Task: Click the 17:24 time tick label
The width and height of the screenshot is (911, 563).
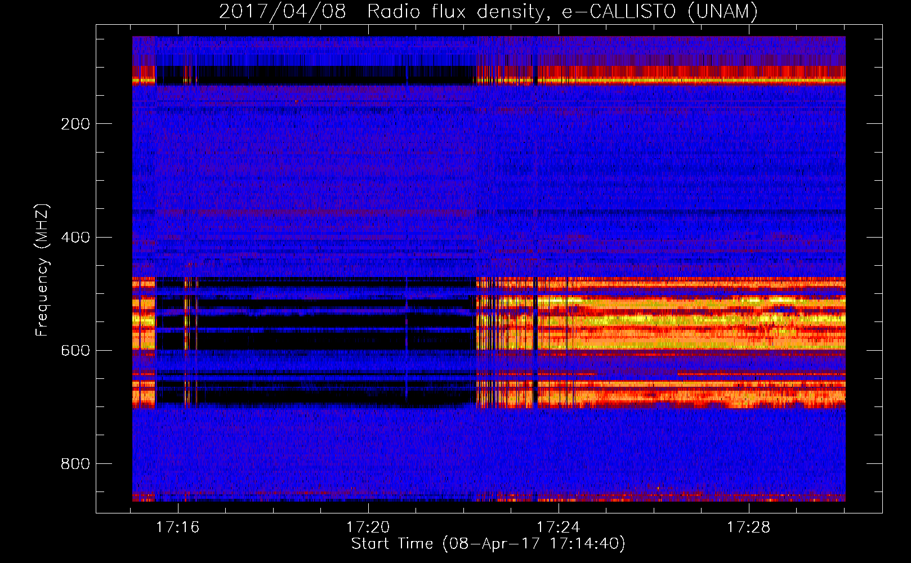Action: click(558, 527)
